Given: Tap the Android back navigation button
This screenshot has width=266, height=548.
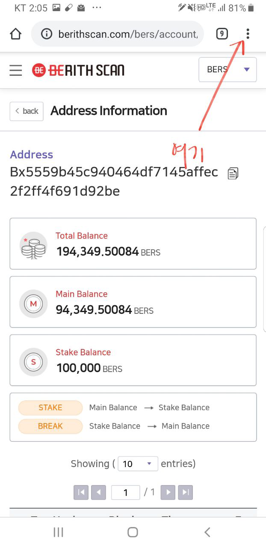Looking at the screenshot, I should point(207,532).
